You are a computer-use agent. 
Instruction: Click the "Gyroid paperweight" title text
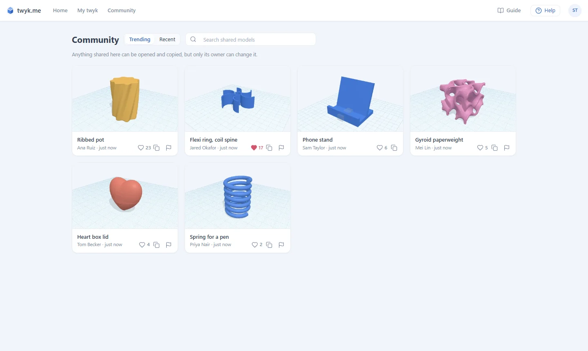point(439,140)
